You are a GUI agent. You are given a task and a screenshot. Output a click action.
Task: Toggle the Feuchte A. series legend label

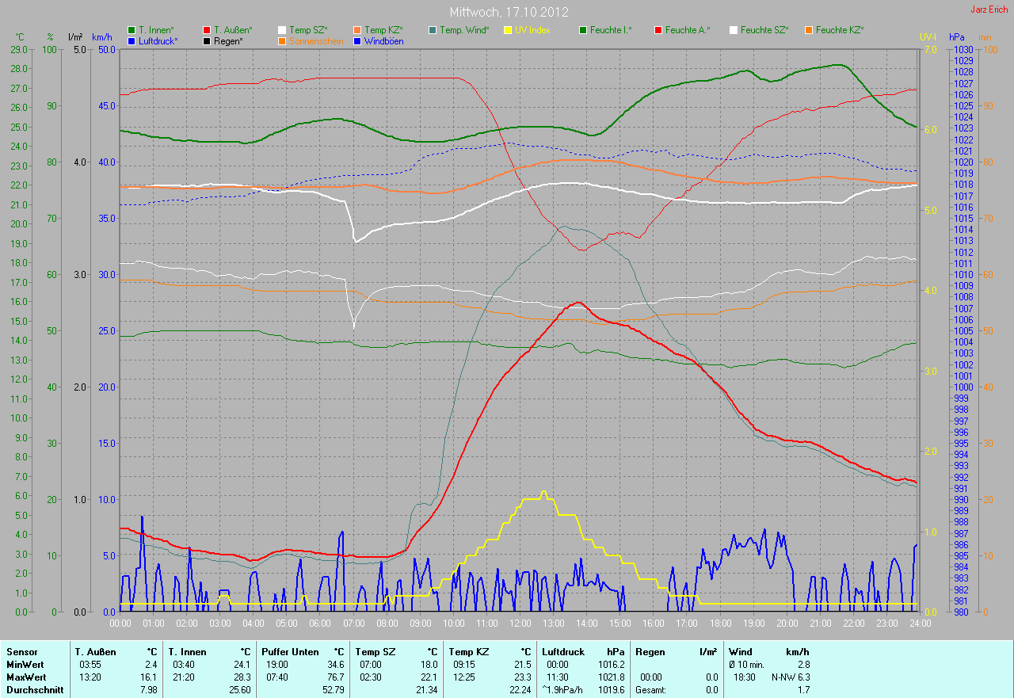click(x=688, y=30)
